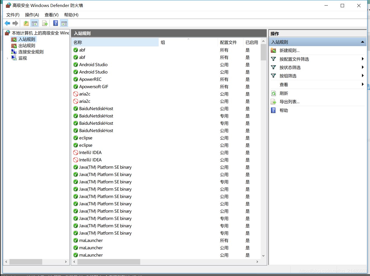The image size is (370, 276).
Task: Click the back arrow toolbar icon
Action: click(7, 23)
